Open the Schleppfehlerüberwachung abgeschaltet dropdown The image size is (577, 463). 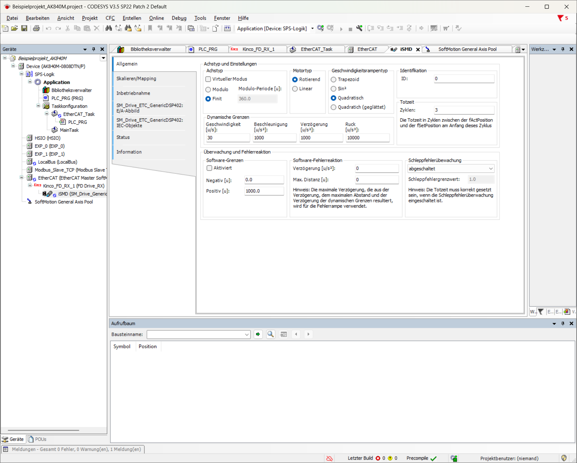point(451,169)
